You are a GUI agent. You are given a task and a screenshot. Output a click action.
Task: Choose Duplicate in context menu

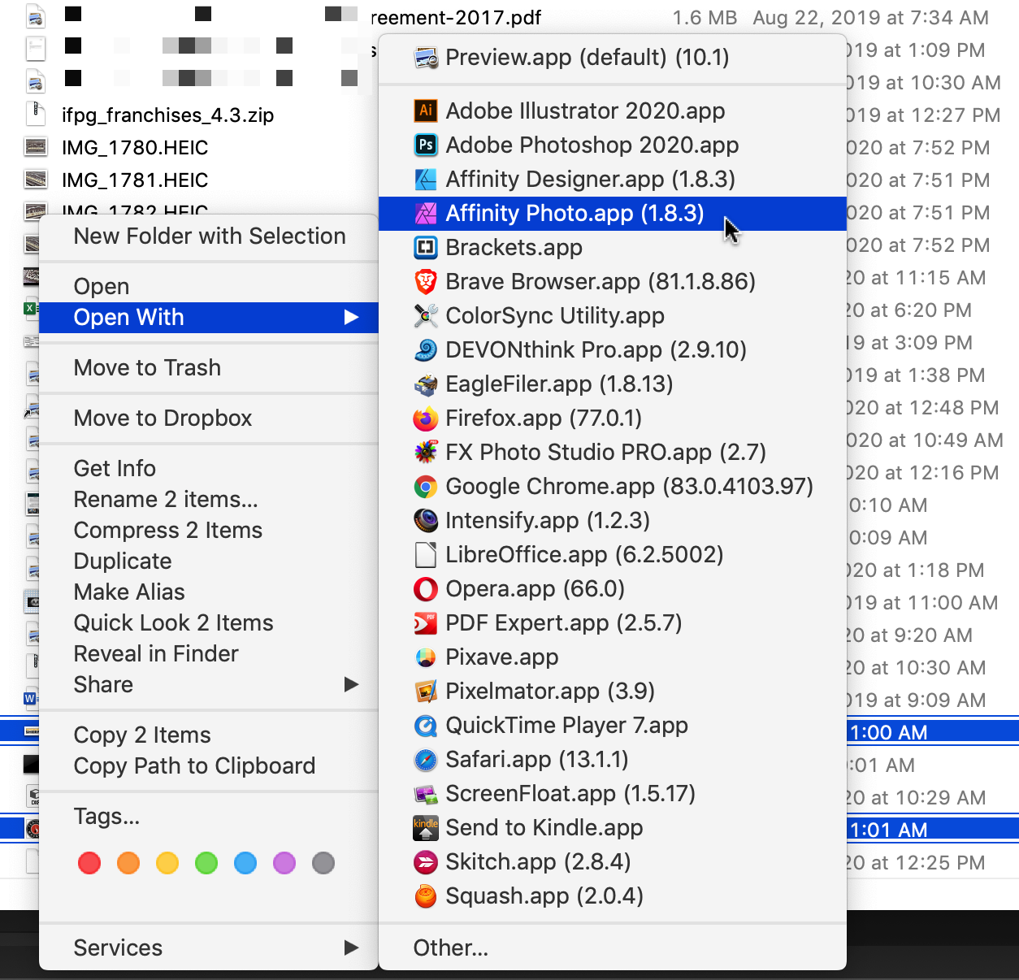(x=209, y=562)
